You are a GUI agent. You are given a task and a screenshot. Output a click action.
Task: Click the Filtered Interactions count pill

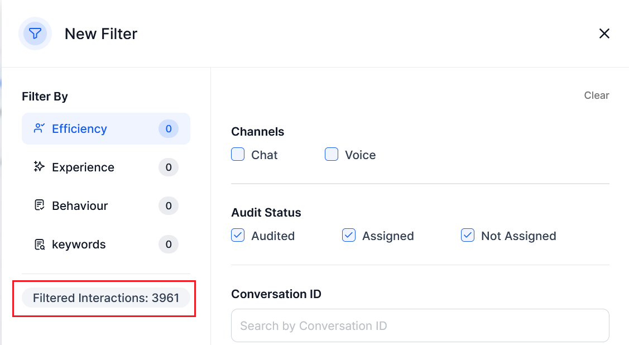[106, 298]
